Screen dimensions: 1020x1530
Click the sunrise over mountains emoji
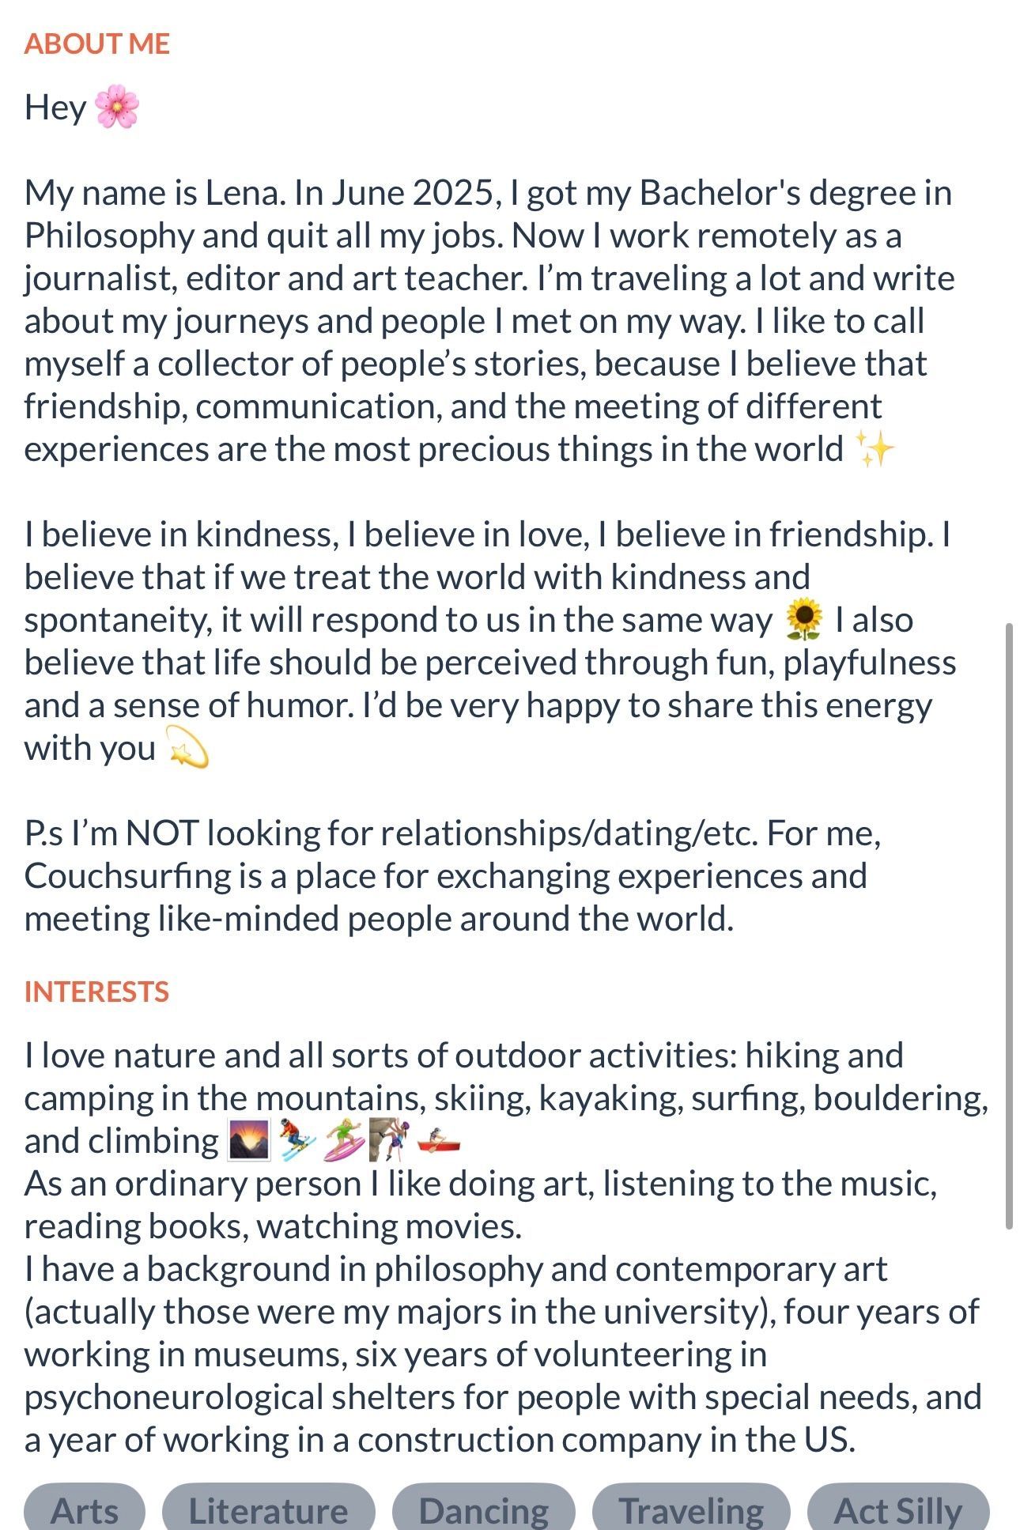tap(249, 1141)
